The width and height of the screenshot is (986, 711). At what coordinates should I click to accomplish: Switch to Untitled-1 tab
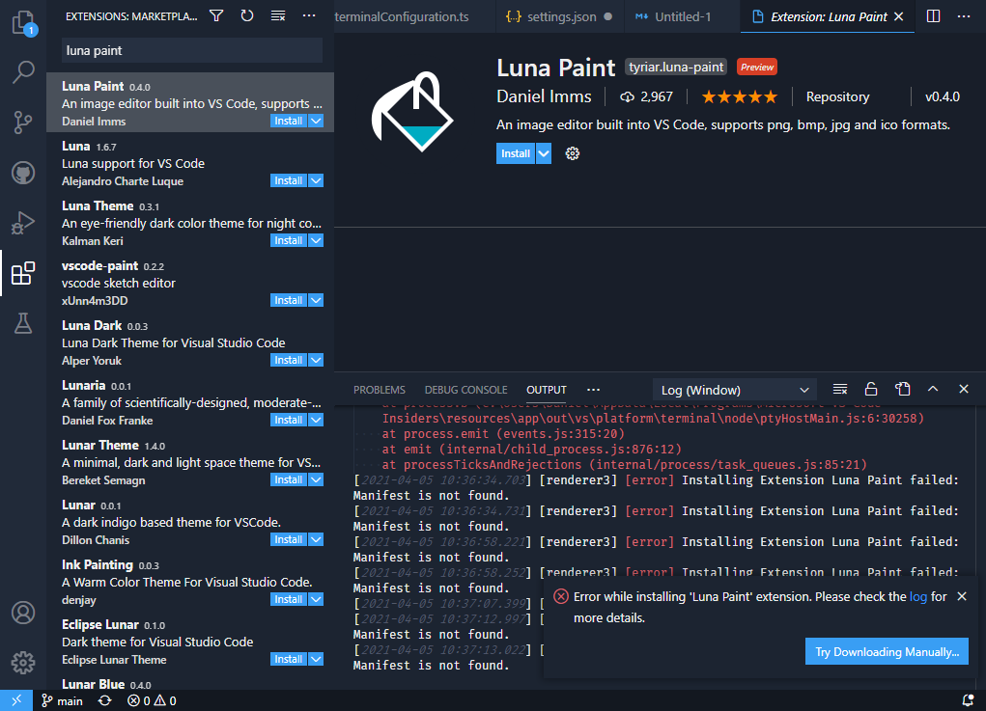pos(682,17)
